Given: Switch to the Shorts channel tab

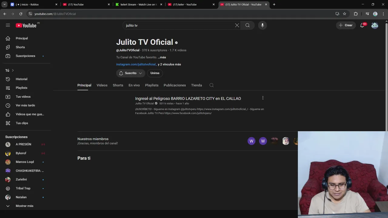Looking at the screenshot, I should 118,85.
